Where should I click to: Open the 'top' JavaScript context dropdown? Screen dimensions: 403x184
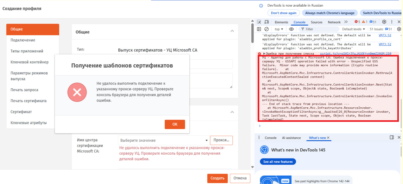tap(279, 29)
